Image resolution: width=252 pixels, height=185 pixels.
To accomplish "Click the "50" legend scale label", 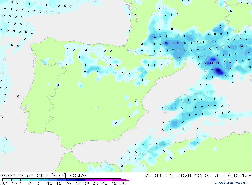I will click(x=123, y=183).
